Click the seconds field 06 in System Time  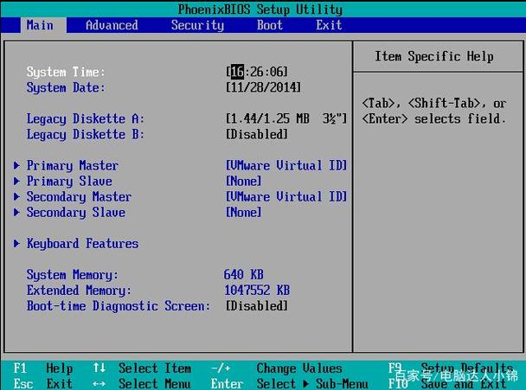pos(277,72)
